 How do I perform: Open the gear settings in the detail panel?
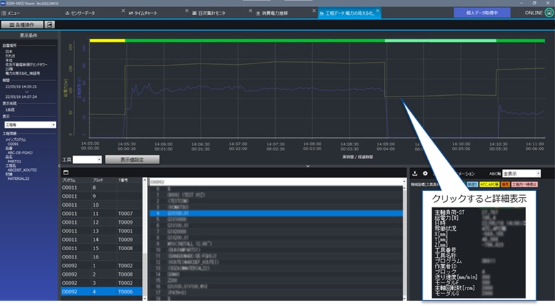click(x=425, y=173)
